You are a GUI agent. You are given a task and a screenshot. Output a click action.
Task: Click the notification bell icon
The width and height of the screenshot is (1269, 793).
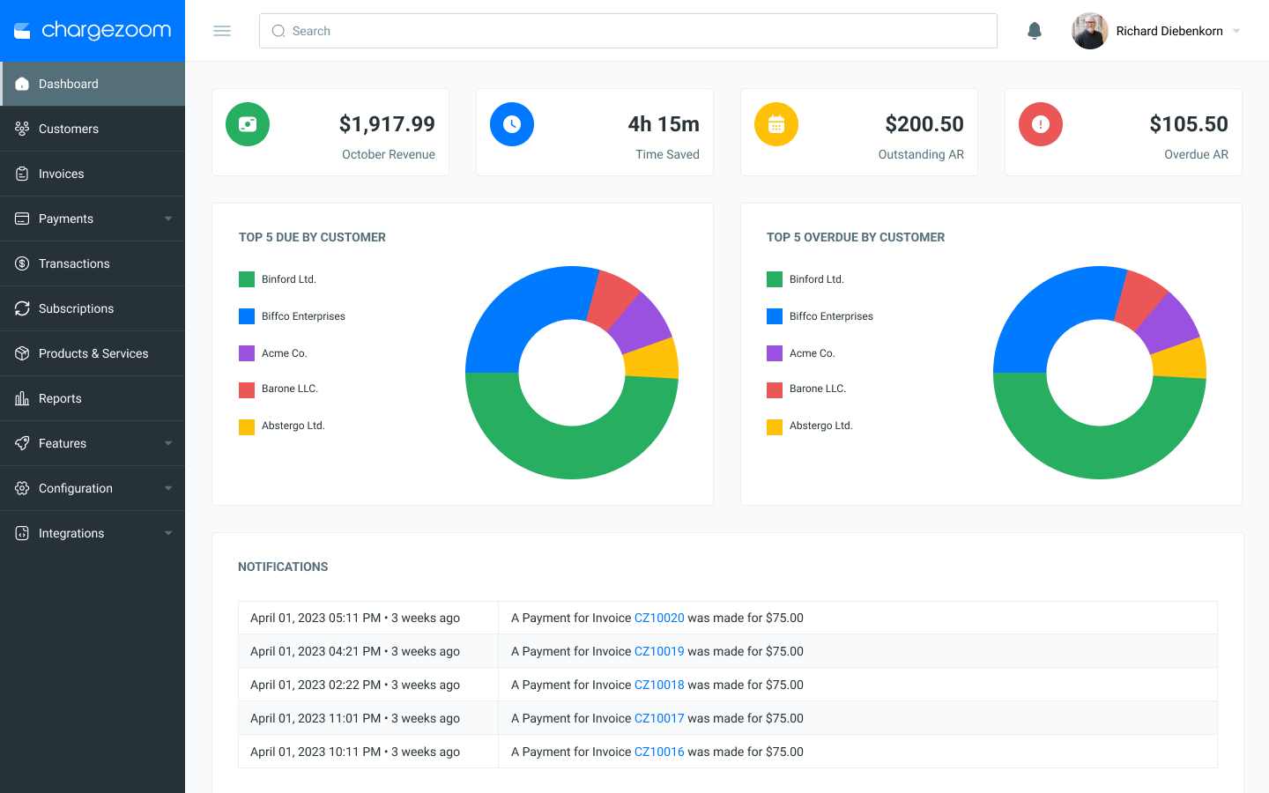click(1035, 31)
